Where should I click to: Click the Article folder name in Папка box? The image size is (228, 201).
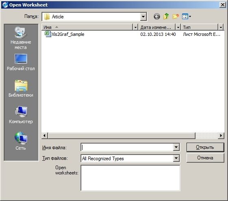(x=58, y=17)
